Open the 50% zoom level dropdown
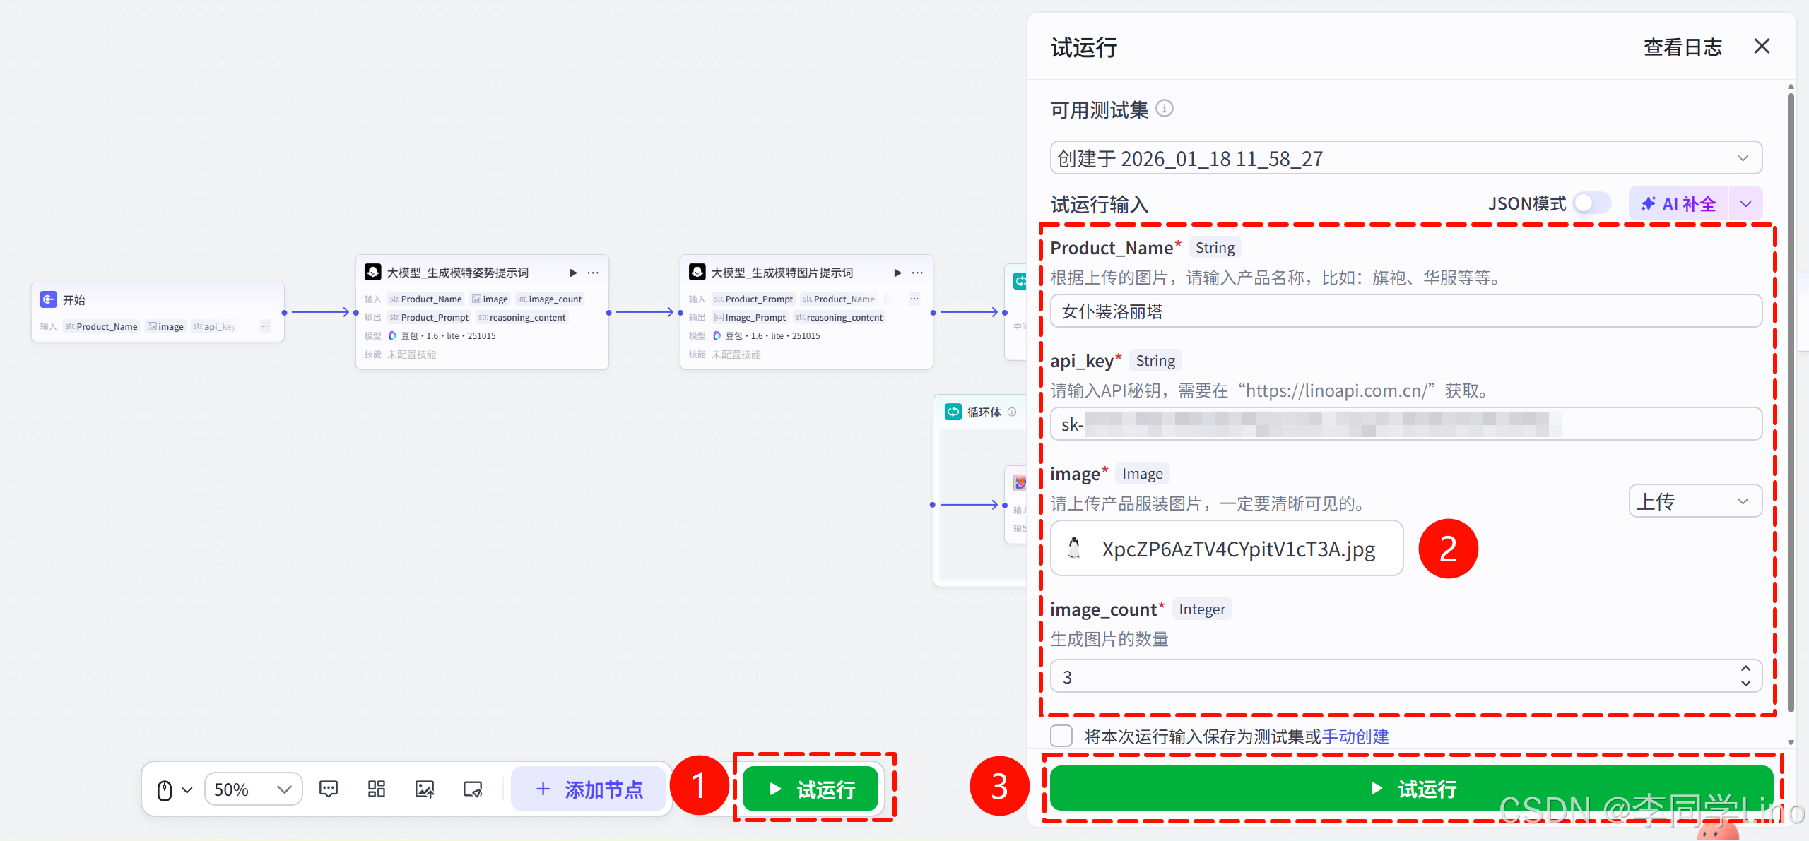The width and height of the screenshot is (1809, 841). [x=253, y=789]
